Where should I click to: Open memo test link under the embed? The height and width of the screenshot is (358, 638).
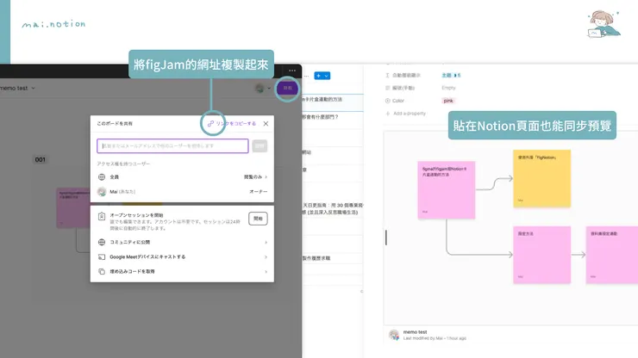(x=415, y=332)
